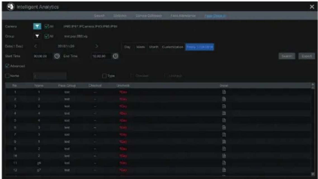Switch to the Face Attendance tab
318x179 pixels.
pyautogui.click(x=183, y=16)
